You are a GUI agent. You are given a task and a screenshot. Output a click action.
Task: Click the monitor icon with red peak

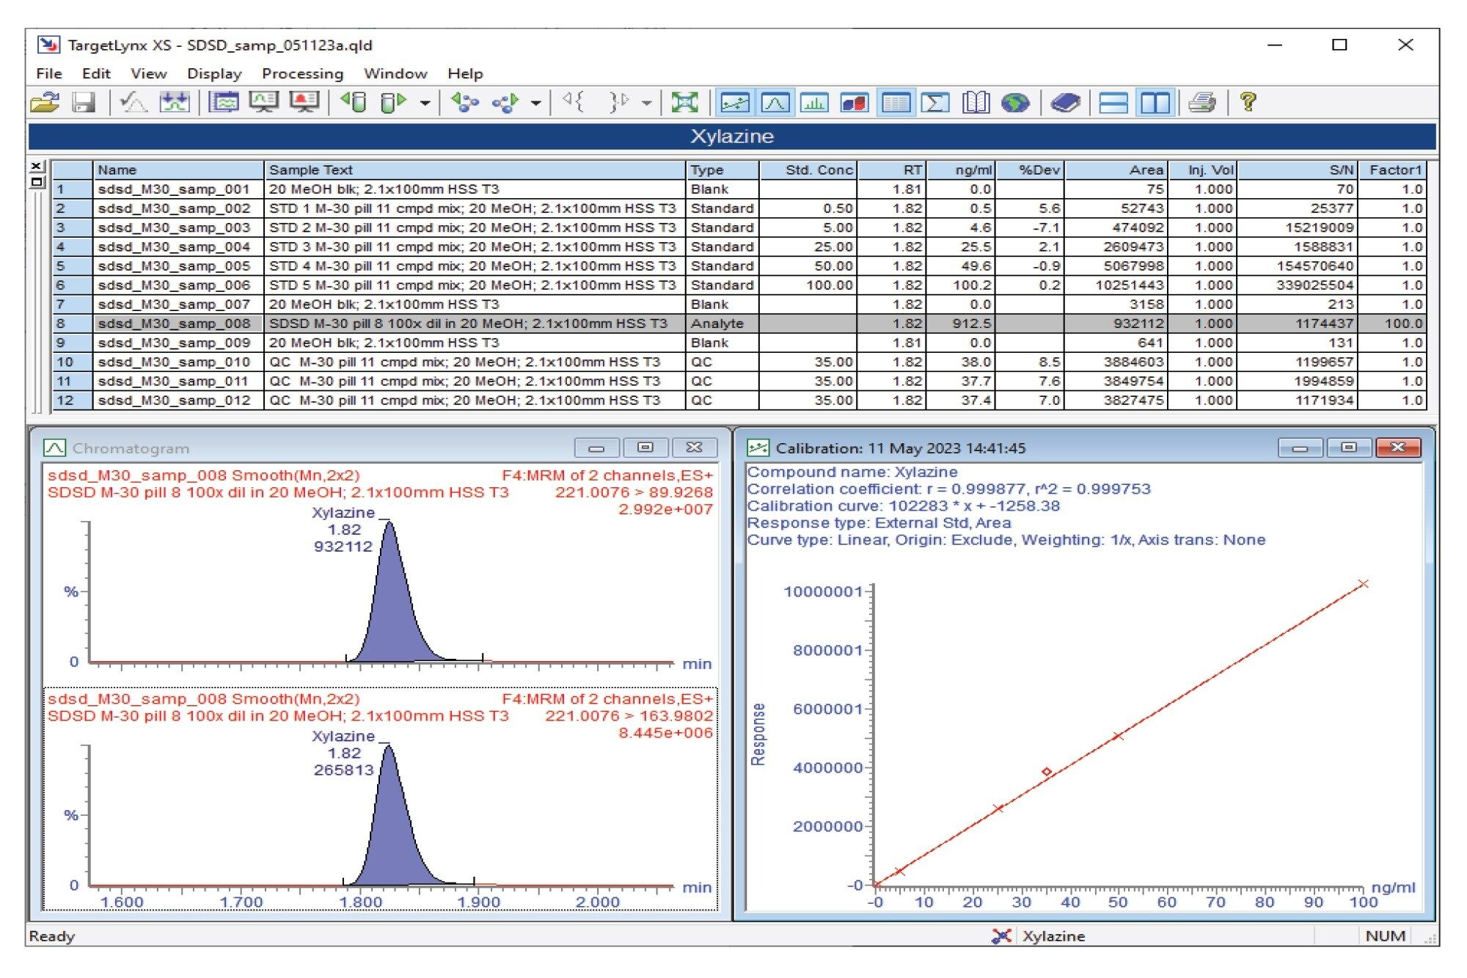click(x=304, y=103)
